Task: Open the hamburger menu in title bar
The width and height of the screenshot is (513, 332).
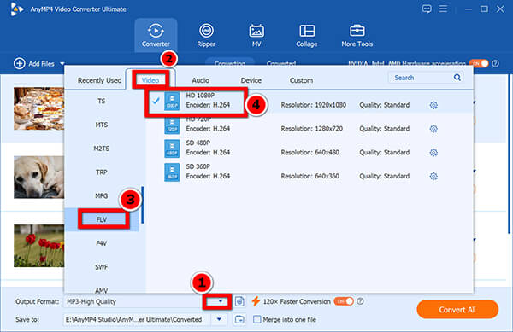Action: pyautogui.click(x=443, y=9)
